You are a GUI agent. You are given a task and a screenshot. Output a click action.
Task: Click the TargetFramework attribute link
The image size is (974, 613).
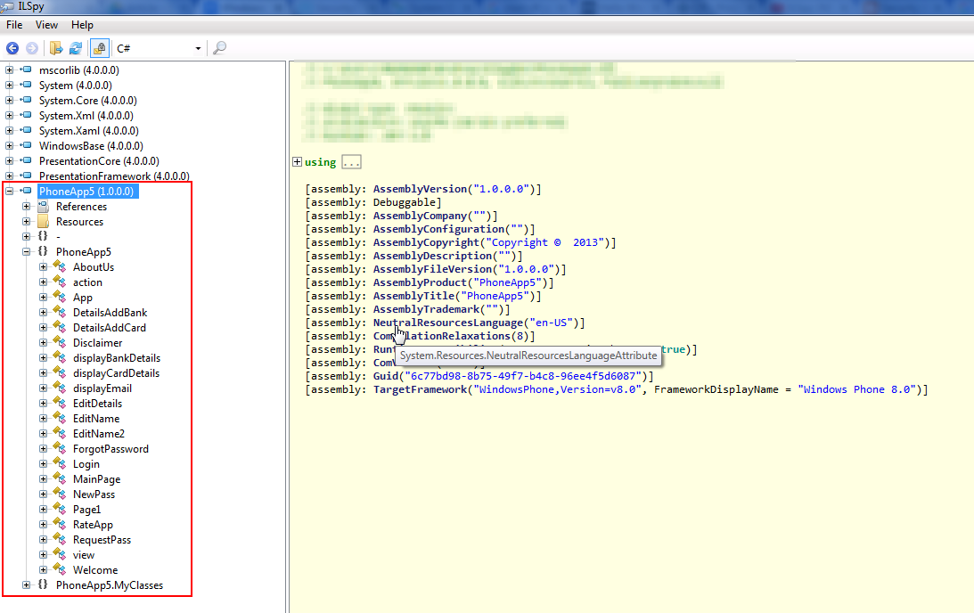coord(420,390)
